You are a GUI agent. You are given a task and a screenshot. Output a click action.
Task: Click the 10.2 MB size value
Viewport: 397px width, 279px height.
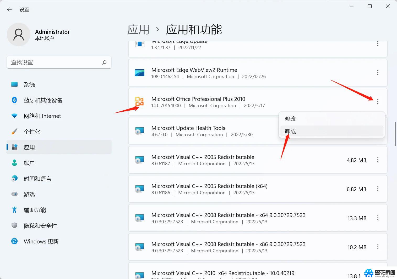point(357,247)
